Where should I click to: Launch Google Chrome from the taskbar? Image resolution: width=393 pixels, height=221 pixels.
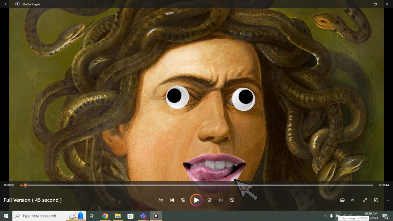[105, 216]
